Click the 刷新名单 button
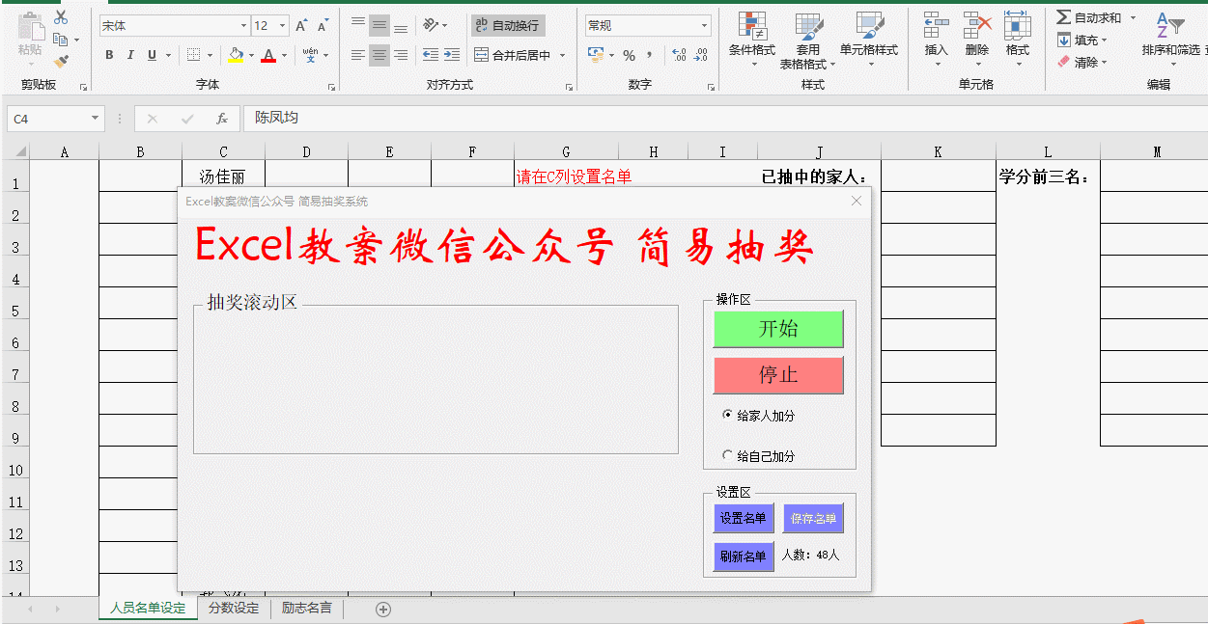The image size is (1208, 624). tap(744, 556)
